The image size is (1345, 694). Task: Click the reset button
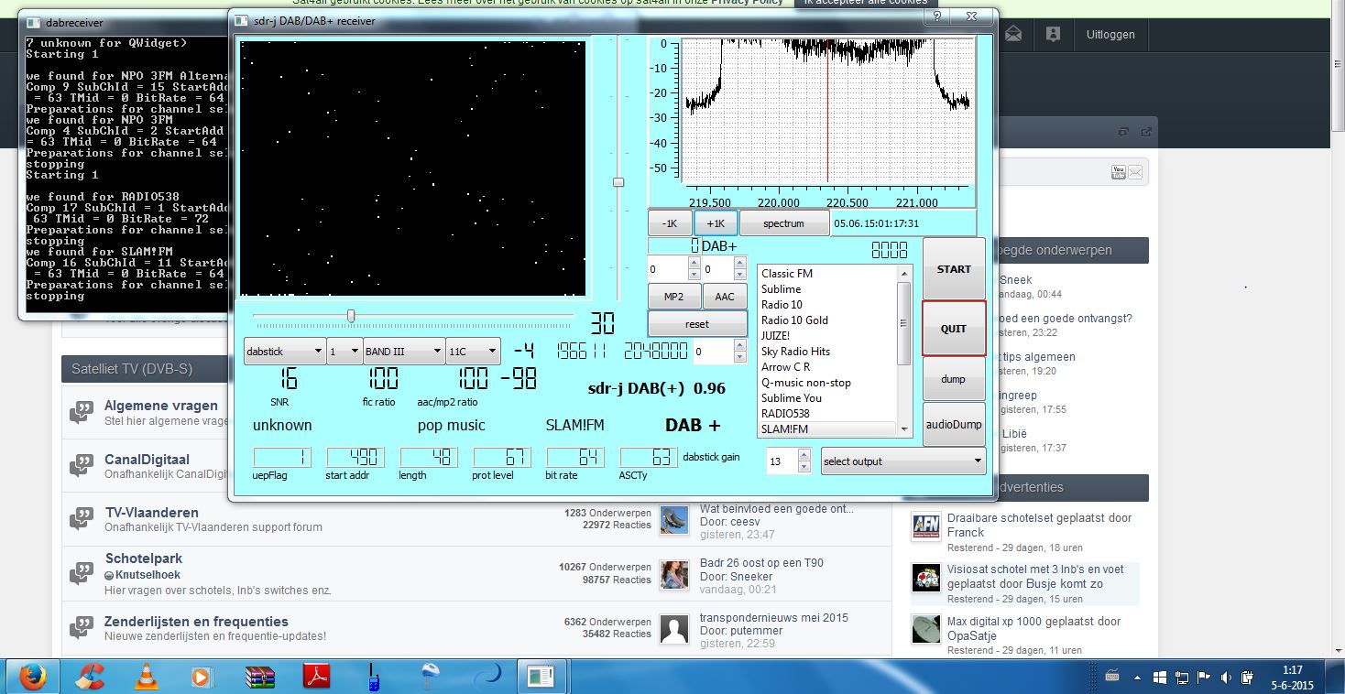[697, 324]
